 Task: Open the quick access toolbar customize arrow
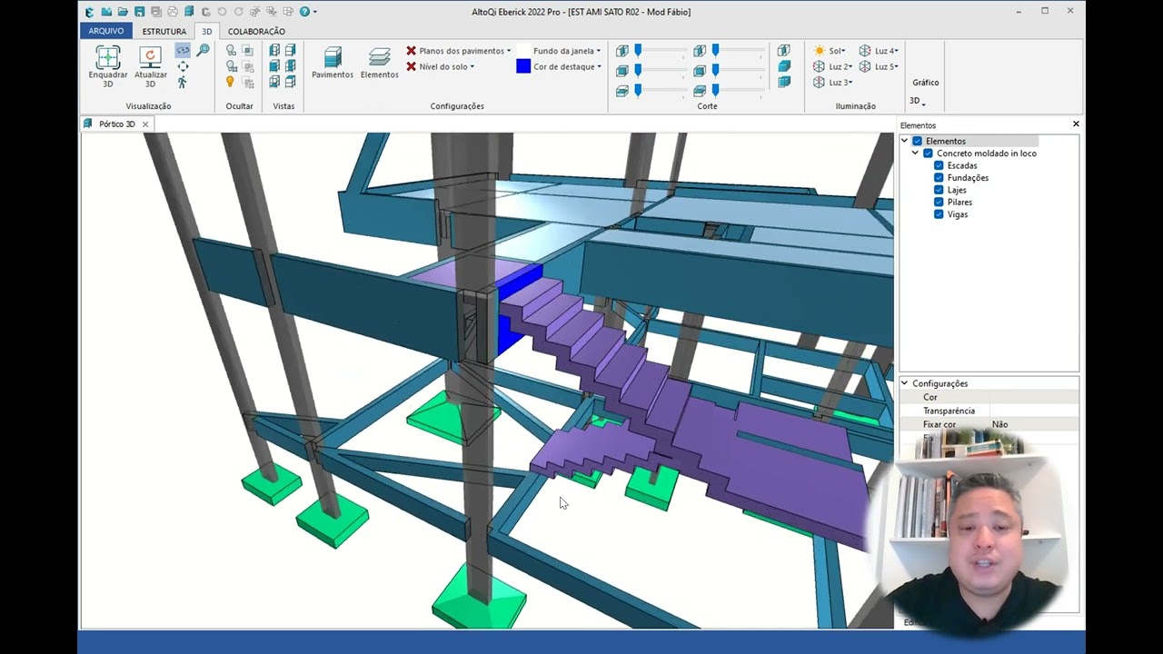pos(315,12)
